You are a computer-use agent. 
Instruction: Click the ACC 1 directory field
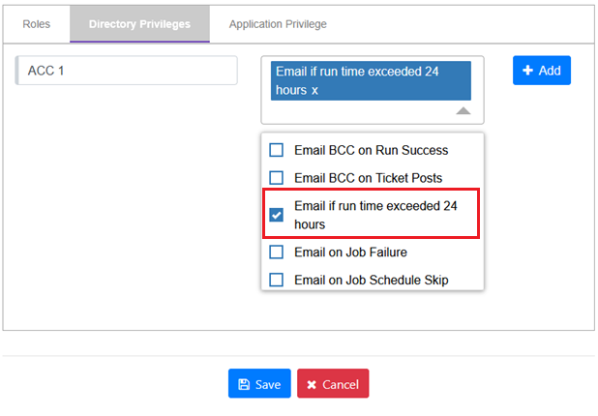[x=127, y=71]
